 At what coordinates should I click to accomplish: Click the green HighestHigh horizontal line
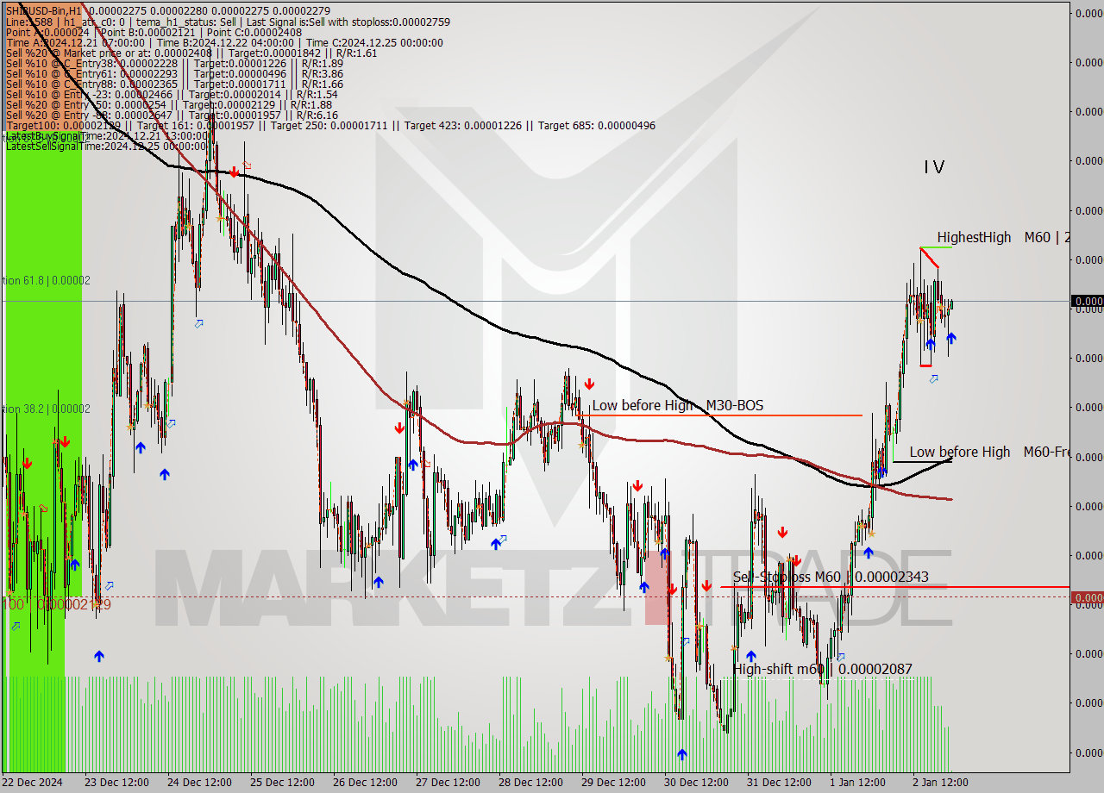936,247
